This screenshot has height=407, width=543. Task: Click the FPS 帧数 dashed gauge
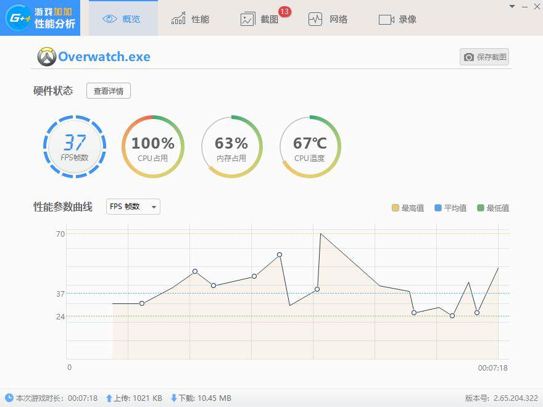(75, 146)
